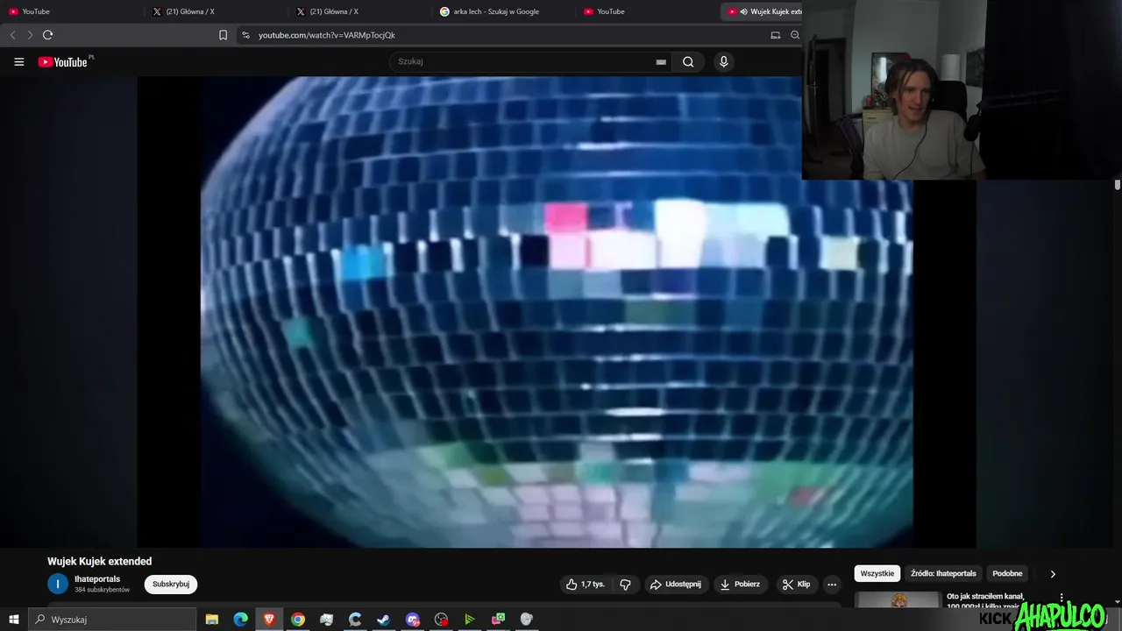This screenshot has height=631, width=1122.
Task: Click the YouTube search magnifier button
Action: 688,61
